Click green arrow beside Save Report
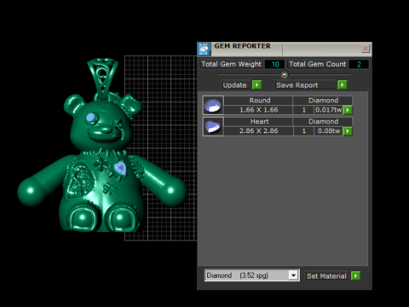 (x=342, y=84)
